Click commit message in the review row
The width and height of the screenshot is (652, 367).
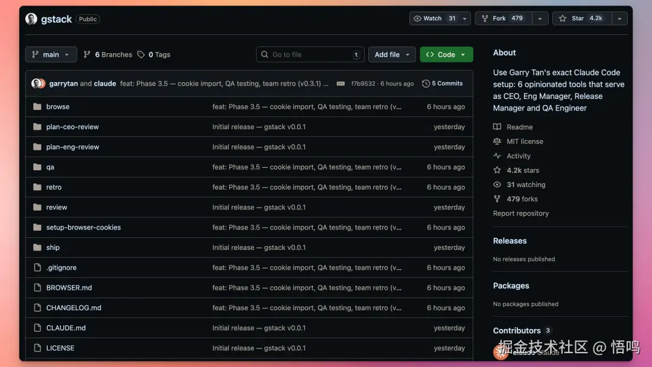click(x=258, y=207)
